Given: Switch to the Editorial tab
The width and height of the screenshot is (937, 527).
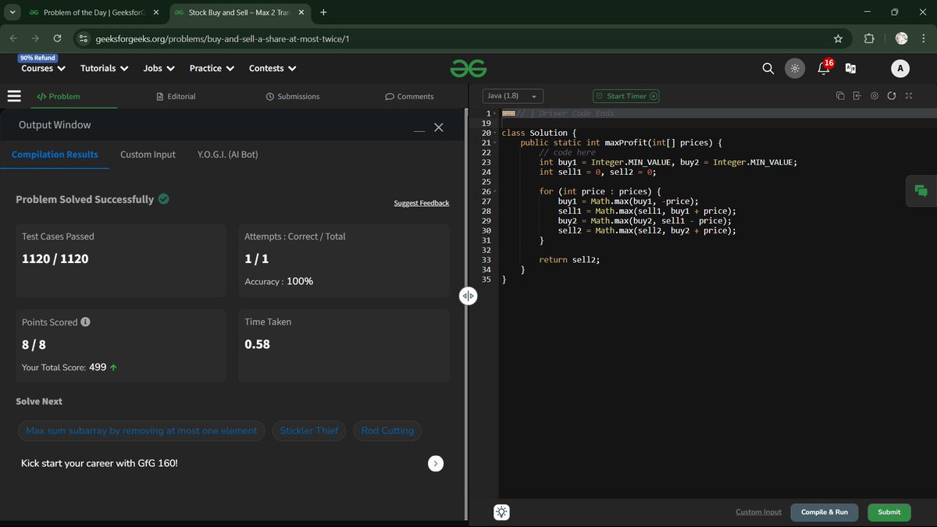Looking at the screenshot, I should [x=176, y=97].
